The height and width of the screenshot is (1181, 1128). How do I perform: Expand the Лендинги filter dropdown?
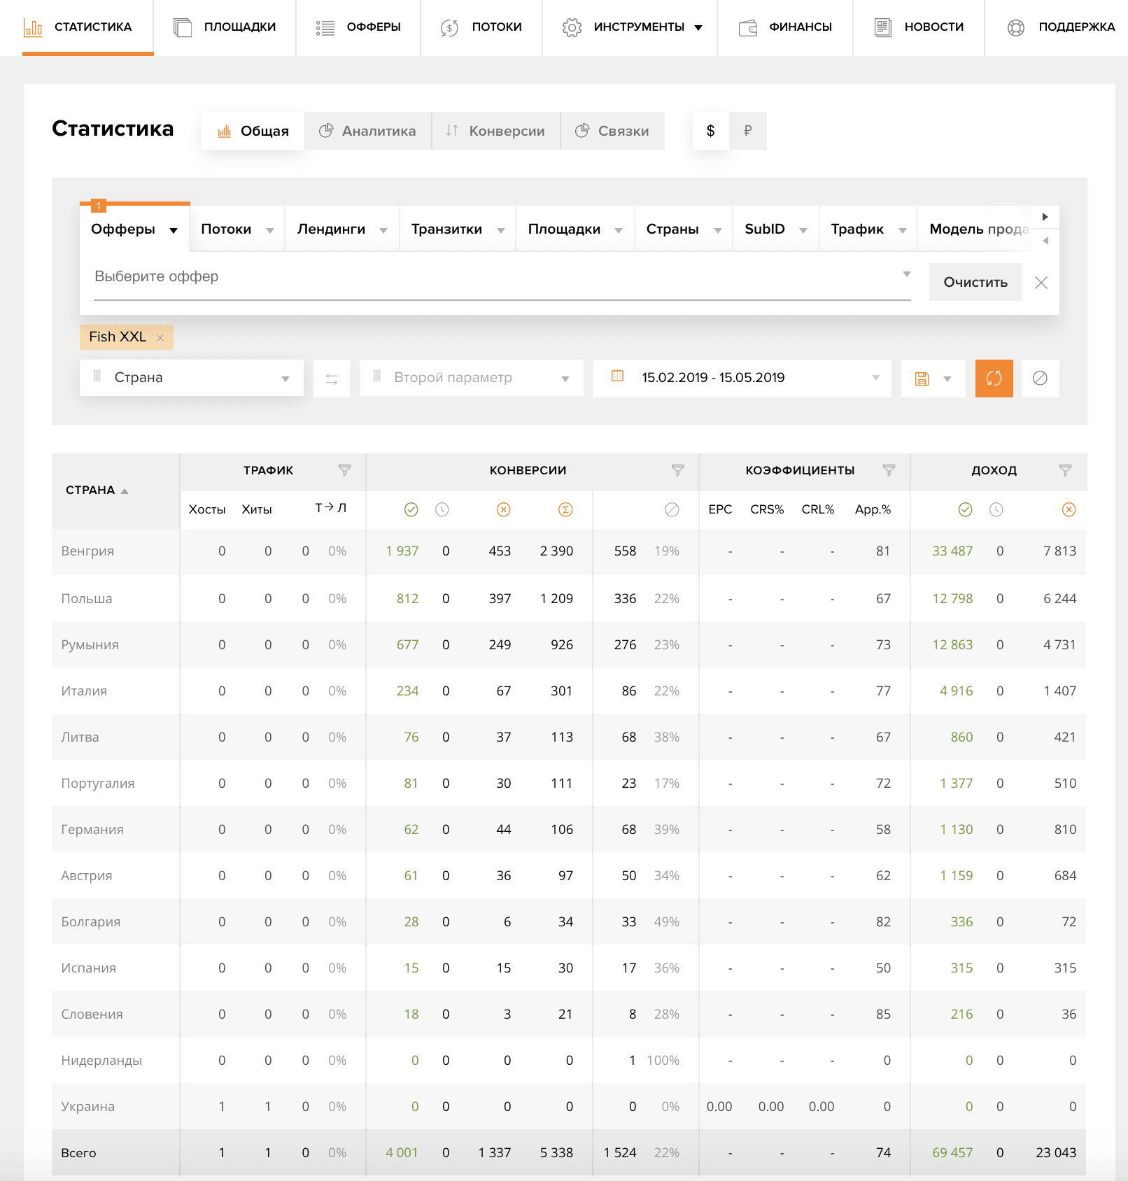342,229
